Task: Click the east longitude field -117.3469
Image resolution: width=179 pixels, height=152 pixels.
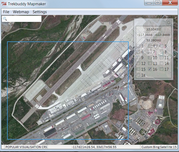Action: [162, 35]
